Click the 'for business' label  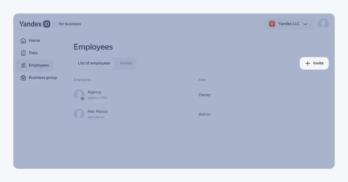(x=70, y=24)
